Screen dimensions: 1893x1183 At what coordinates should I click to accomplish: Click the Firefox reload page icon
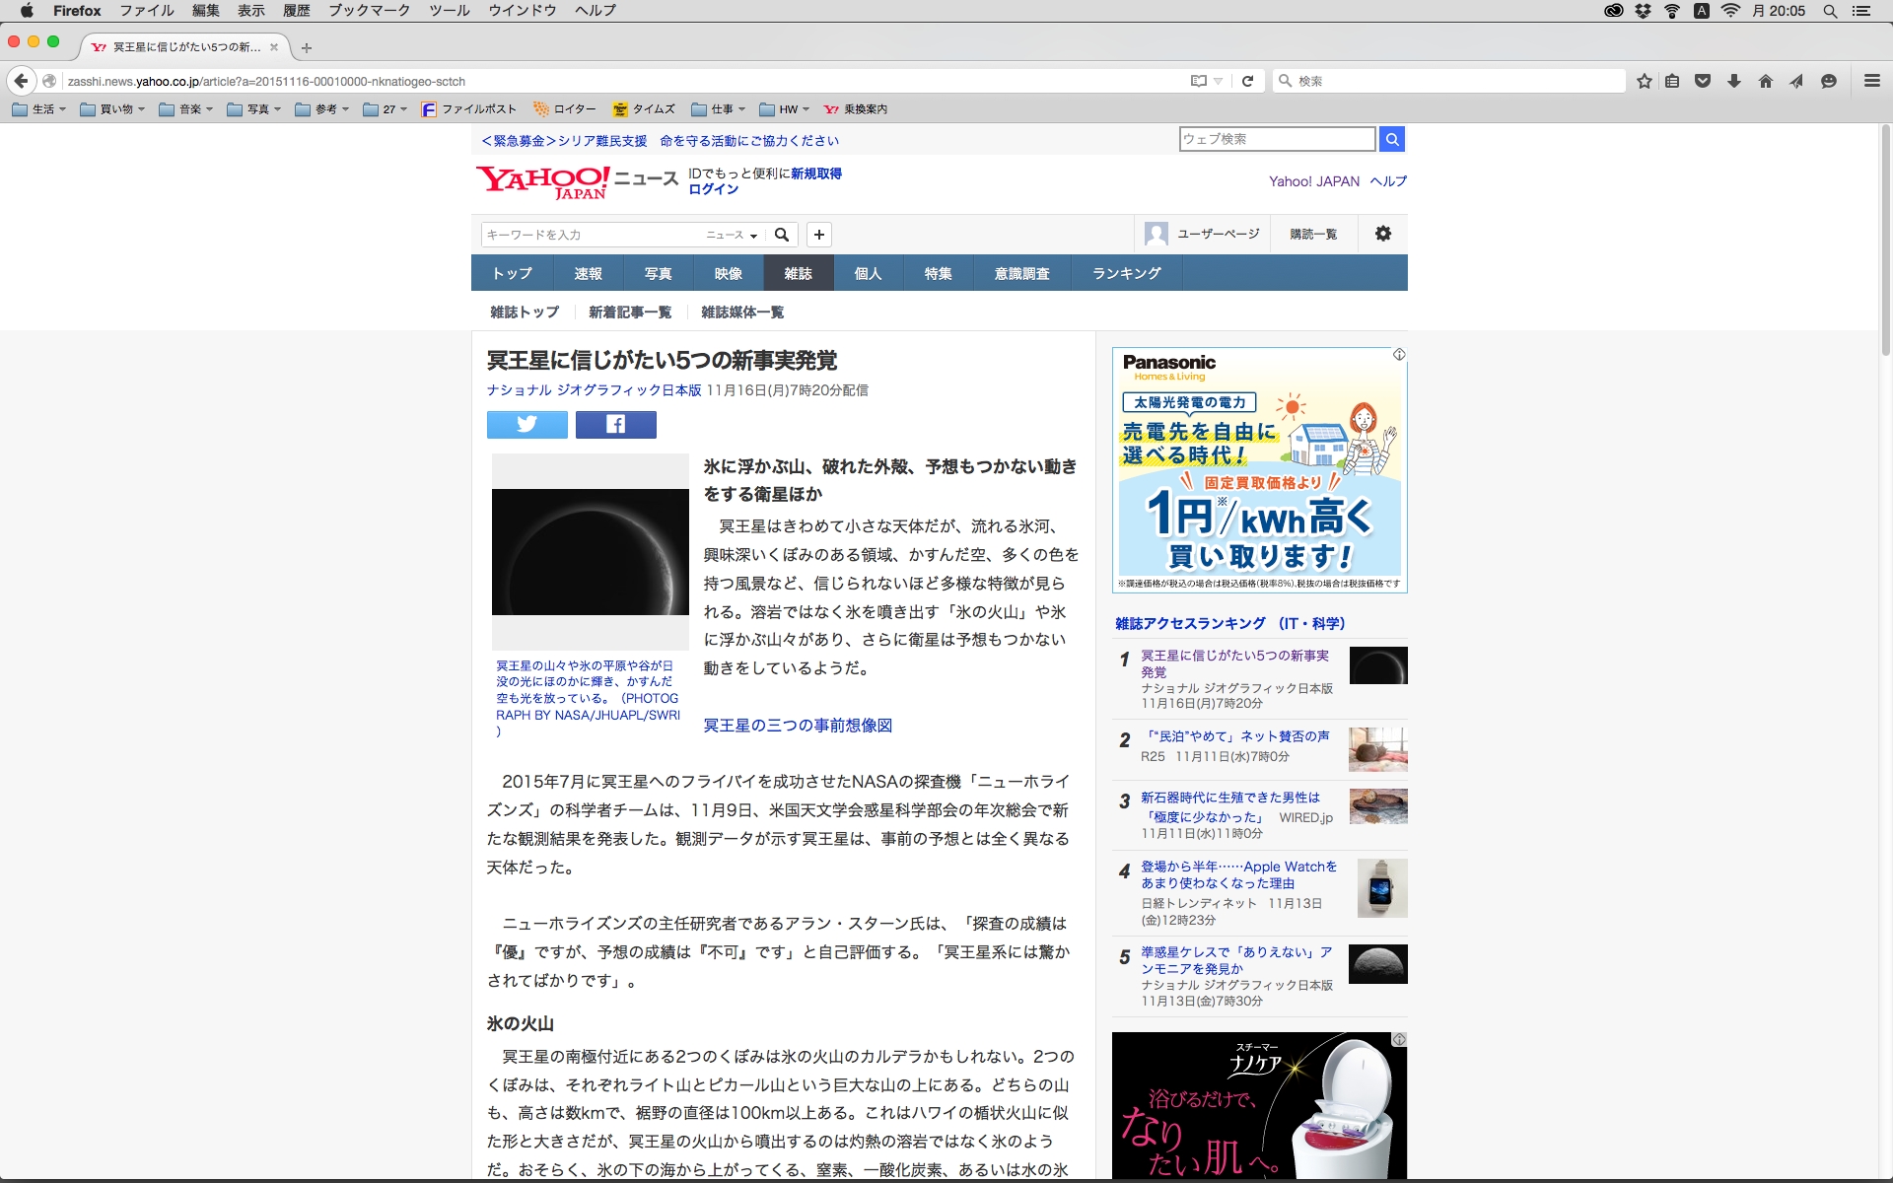pos(1247,81)
